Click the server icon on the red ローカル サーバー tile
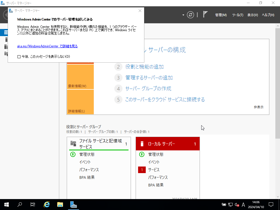 click(142, 144)
